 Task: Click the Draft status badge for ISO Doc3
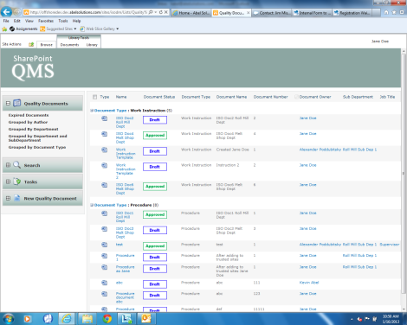click(155, 230)
